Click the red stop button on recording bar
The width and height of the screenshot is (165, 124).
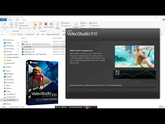click(95, 107)
